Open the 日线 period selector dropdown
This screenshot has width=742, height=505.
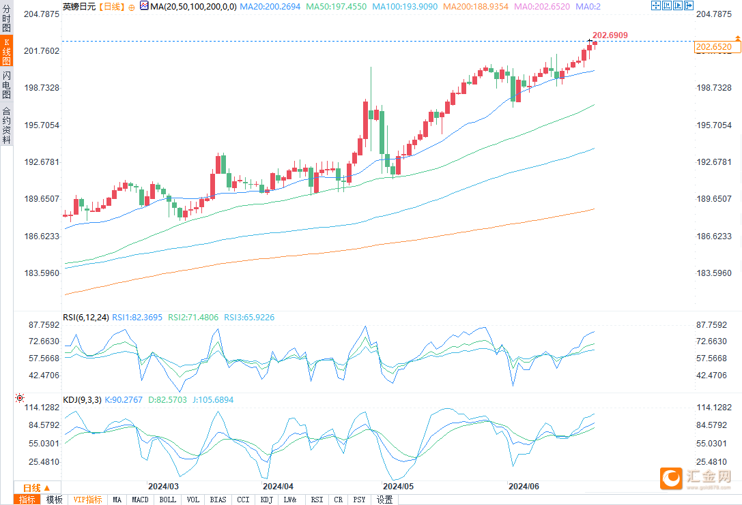coord(37,488)
